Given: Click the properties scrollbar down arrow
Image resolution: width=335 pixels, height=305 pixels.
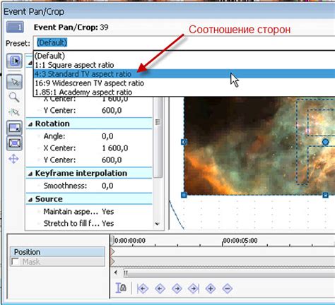Looking at the screenshot, I should [158, 224].
